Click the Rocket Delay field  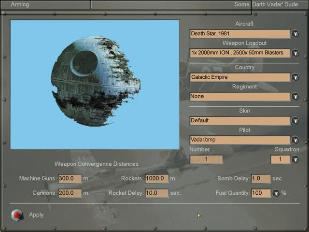click(157, 193)
